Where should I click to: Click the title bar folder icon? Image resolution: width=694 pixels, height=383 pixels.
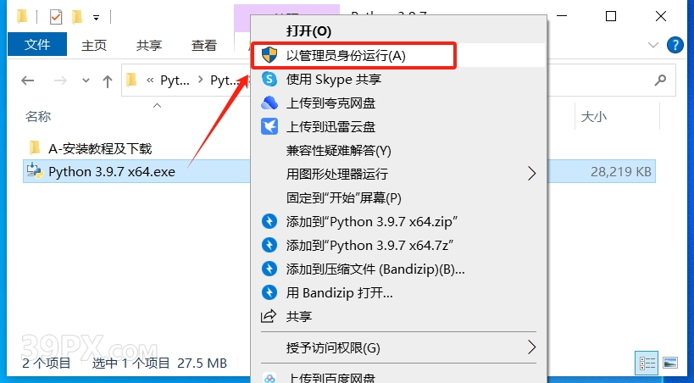tap(22, 17)
